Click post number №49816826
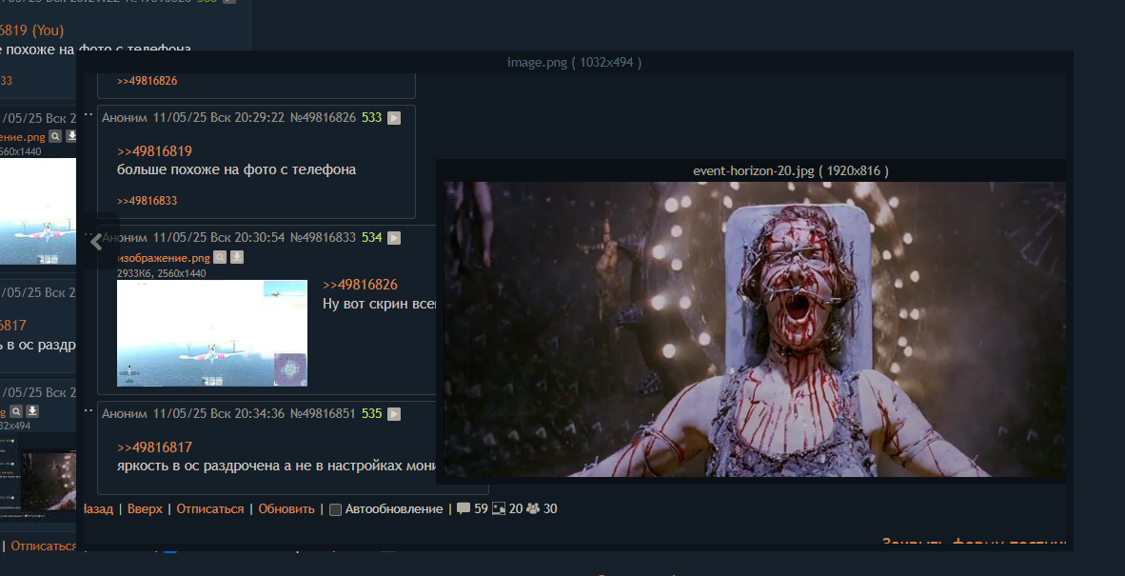The width and height of the screenshot is (1125, 576). click(323, 118)
